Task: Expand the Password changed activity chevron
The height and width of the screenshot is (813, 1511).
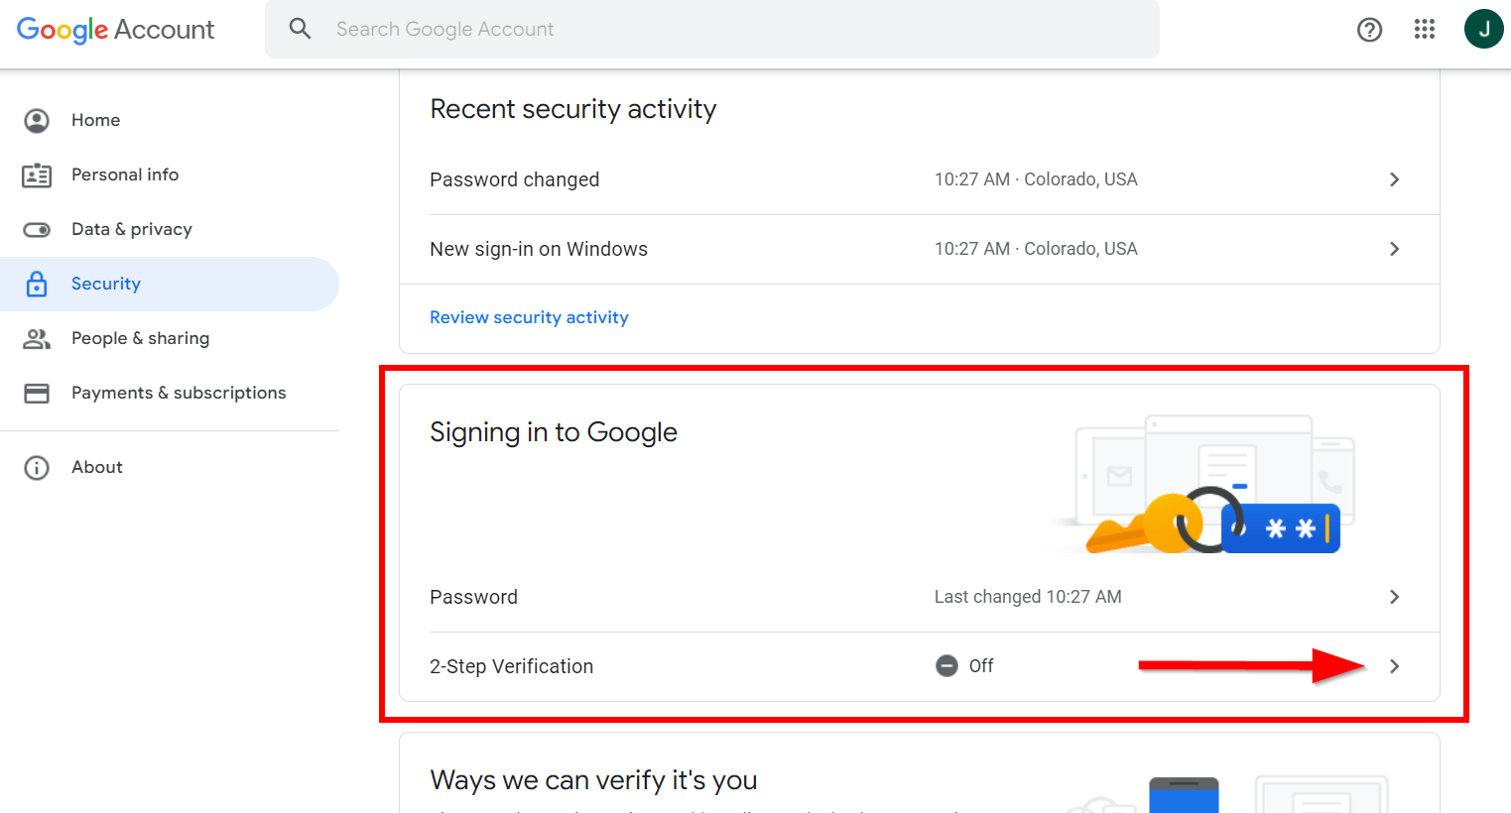Action: (x=1394, y=179)
